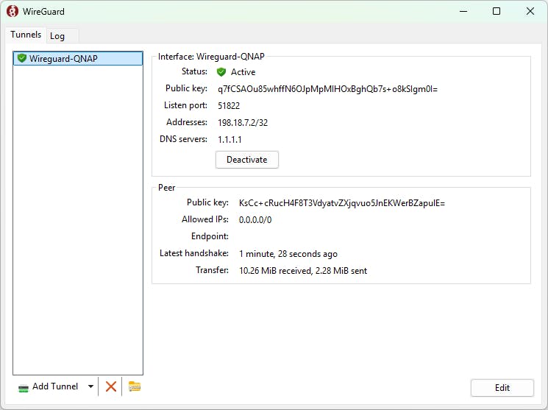Click network adapter icon on Add Tunnel
548x410 pixels.
pyautogui.click(x=24, y=388)
